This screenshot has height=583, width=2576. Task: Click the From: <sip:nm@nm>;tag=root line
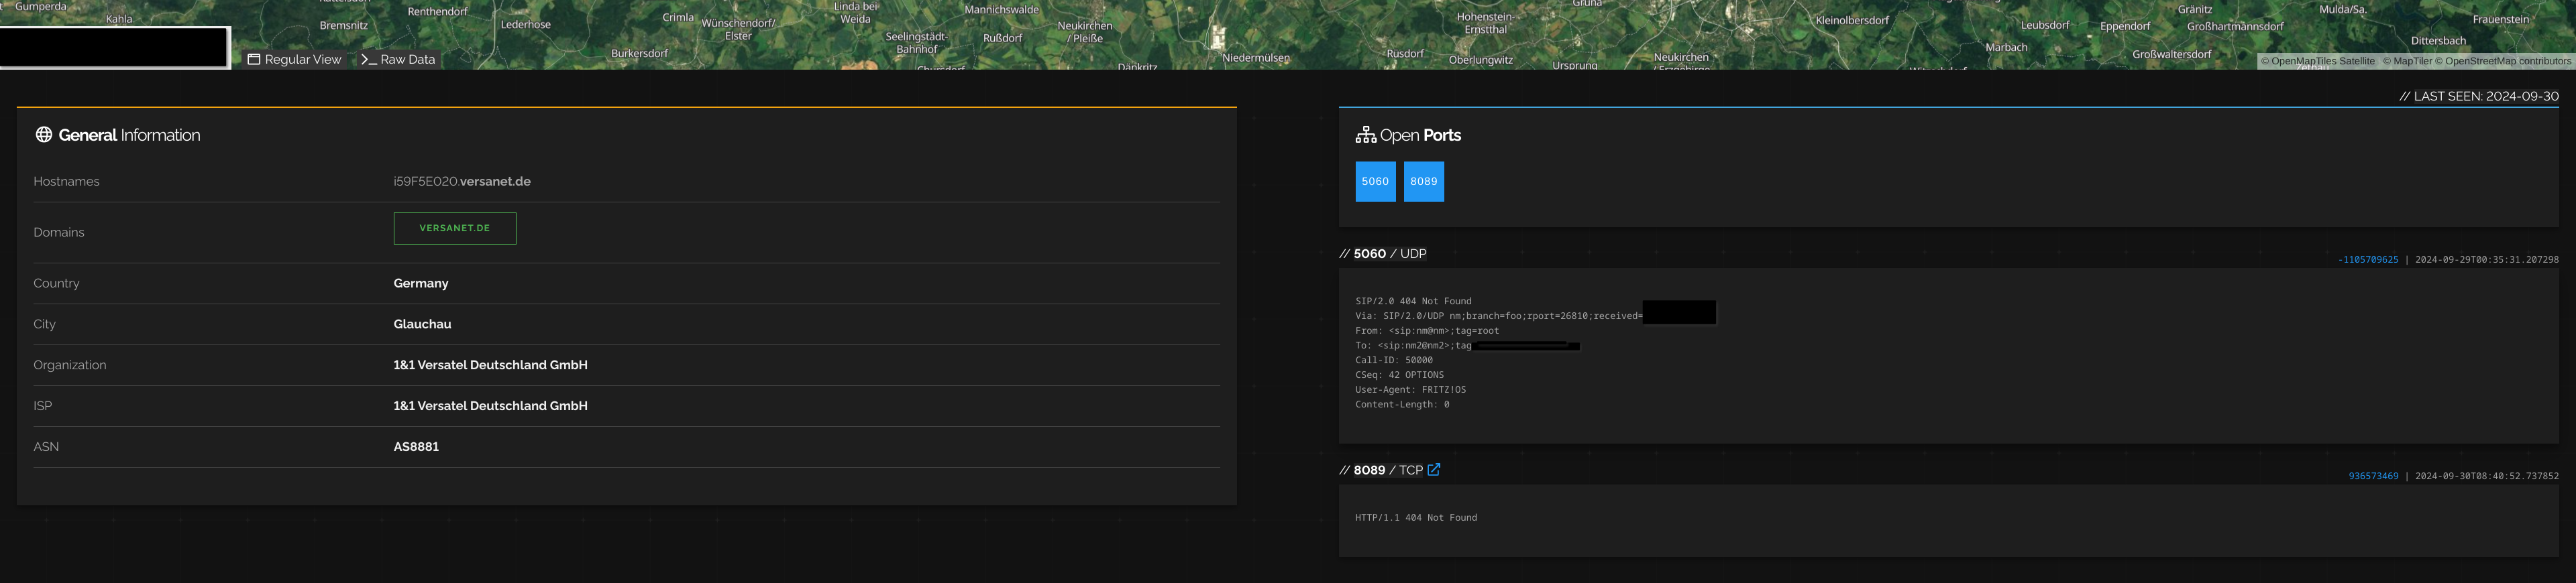click(x=1427, y=332)
